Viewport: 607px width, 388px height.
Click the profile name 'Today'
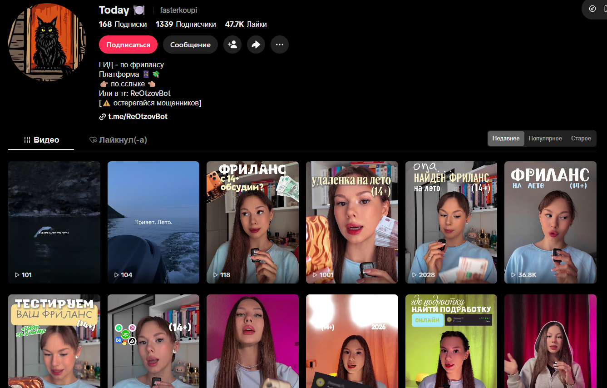point(114,10)
